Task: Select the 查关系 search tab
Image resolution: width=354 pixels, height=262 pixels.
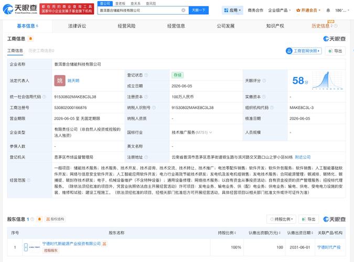Action: (135, 4)
